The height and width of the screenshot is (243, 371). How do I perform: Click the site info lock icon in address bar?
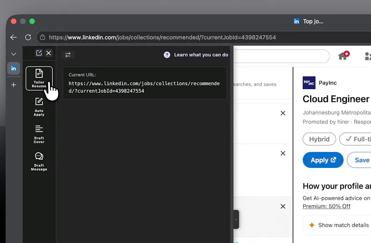pos(43,37)
